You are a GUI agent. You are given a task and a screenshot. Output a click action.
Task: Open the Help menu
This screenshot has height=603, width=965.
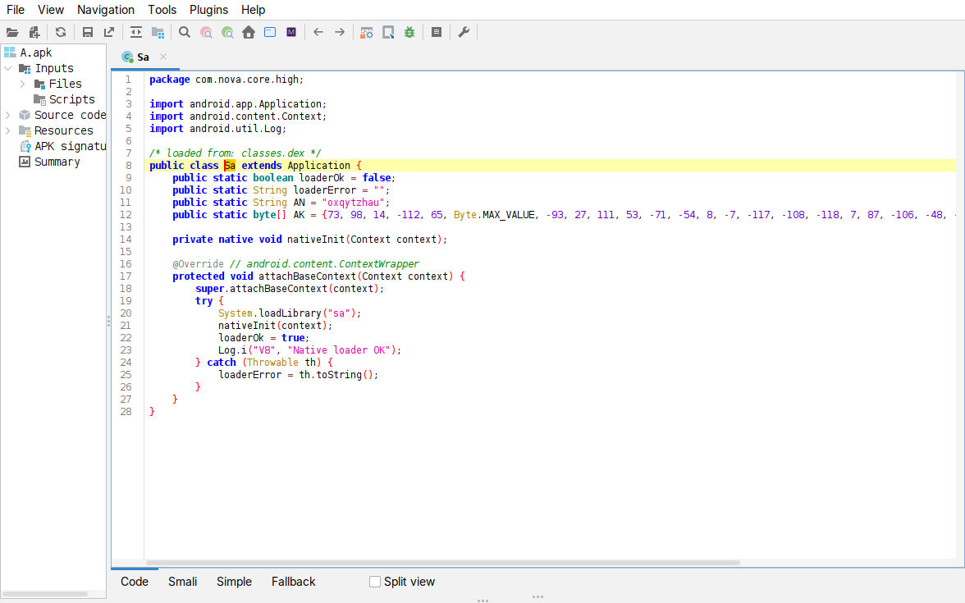tap(253, 10)
